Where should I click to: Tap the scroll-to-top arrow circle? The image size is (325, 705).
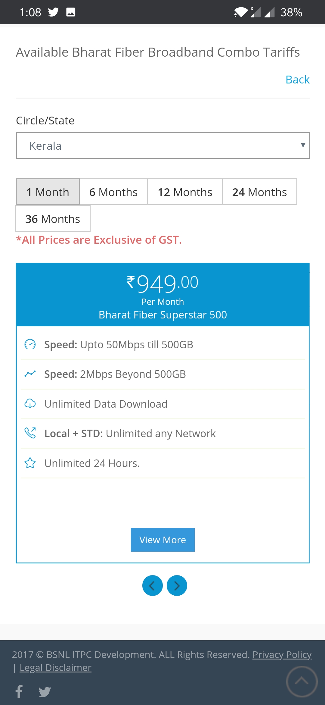[302, 681]
